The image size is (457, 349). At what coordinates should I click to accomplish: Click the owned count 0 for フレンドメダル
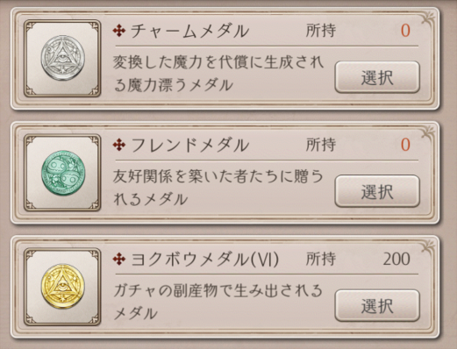[405, 145]
